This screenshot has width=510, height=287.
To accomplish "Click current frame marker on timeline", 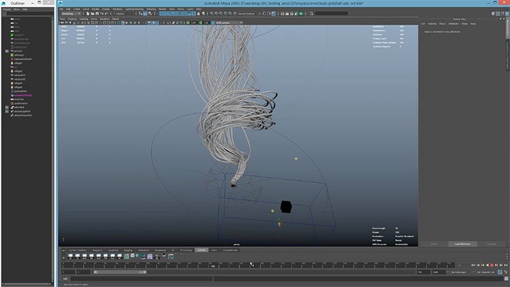I will click(212, 266).
